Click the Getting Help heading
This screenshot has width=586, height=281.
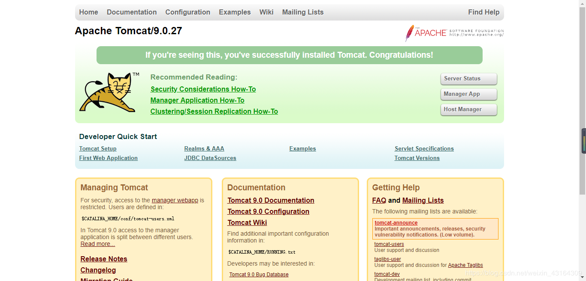pyautogui.click(x=396, y=187)
